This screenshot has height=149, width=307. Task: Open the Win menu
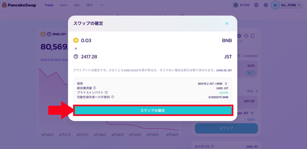click(x=77, y=5)
